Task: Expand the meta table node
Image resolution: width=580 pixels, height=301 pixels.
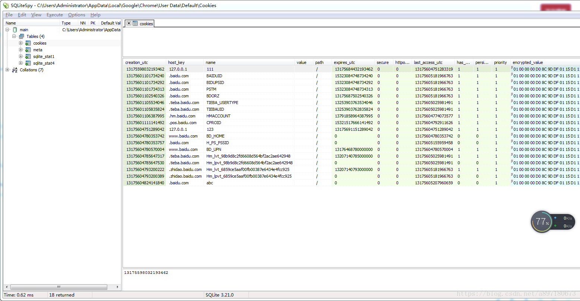Action: (21, 50)
